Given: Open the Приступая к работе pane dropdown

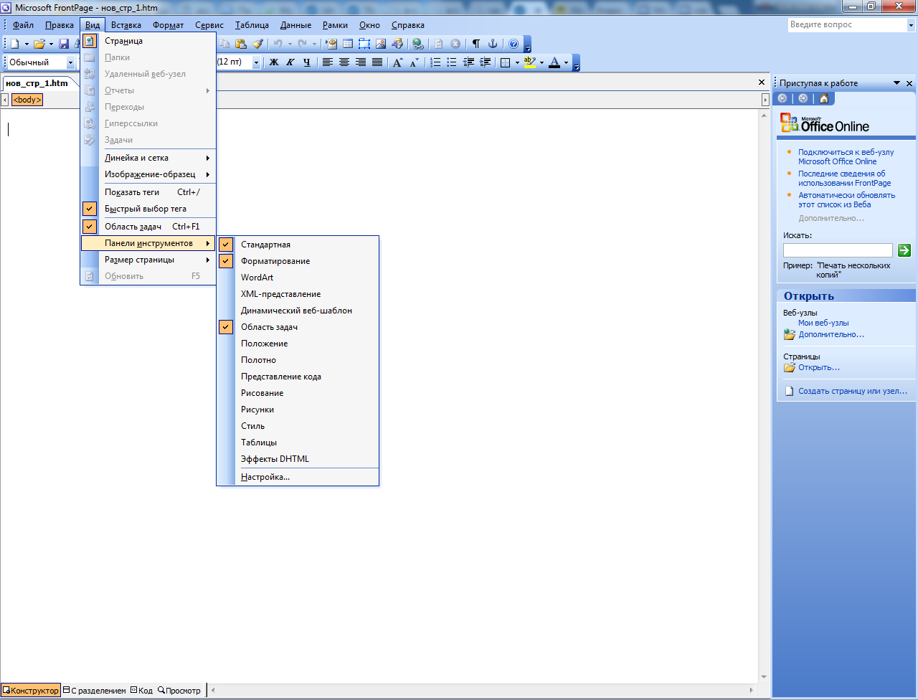Looking at the screenshot, I should coord(896,83).
